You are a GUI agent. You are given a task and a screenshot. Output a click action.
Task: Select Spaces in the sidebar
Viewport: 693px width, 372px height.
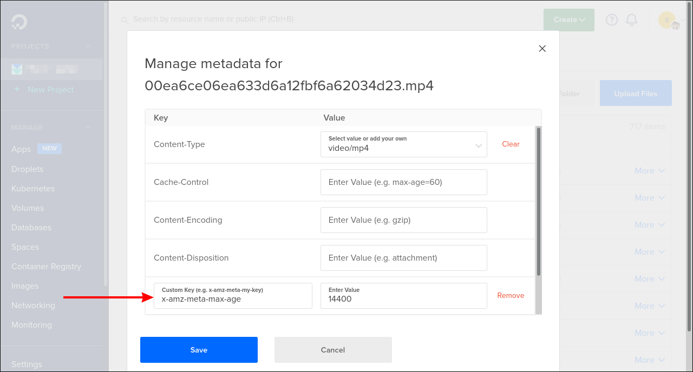pos(25,247)
